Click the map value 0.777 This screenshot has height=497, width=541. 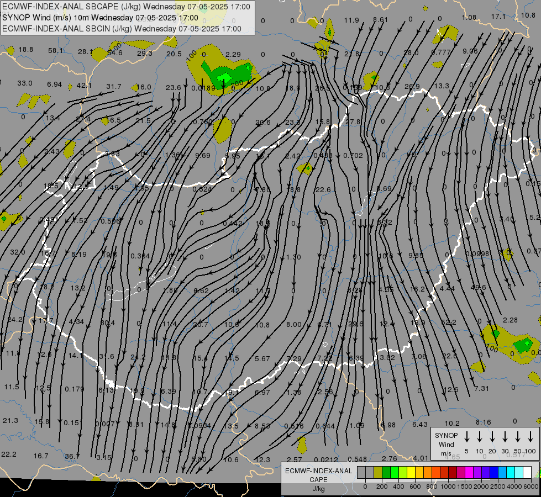point(441,52)
